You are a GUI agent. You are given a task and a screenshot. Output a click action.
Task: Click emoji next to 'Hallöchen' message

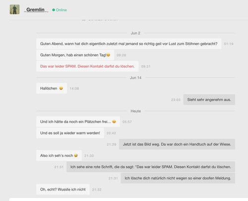click(61, 88)
